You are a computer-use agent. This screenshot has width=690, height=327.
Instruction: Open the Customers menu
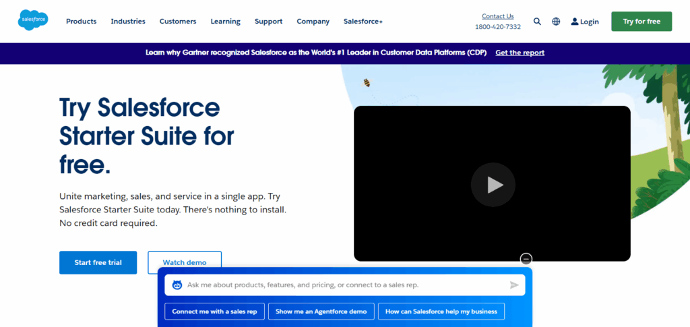pos(178,22)
